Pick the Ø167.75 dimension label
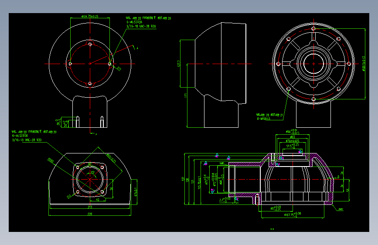Image resolution: width=378 pixels, height=245 pixels. click(293, 214)
